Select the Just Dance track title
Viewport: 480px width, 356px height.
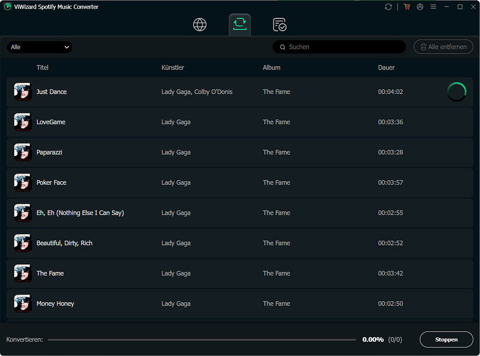(x=52, y=92)
